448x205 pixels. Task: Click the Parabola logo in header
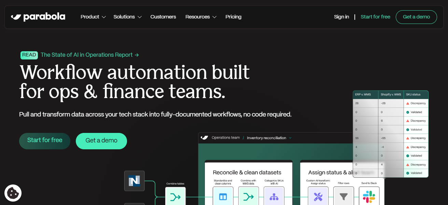(x=38, y=17)
